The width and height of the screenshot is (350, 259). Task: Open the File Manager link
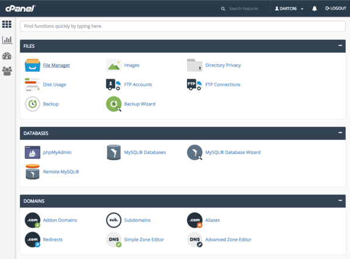pos(57,65)
